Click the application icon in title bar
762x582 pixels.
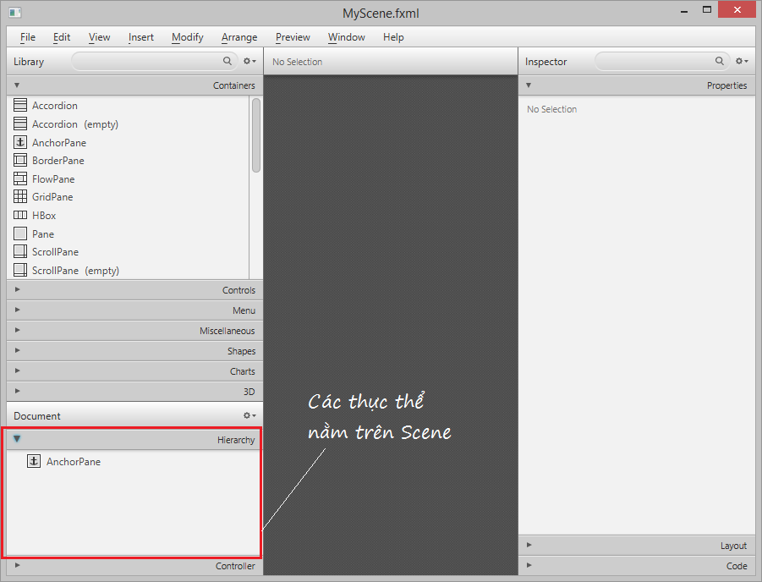tap(15, 13)
